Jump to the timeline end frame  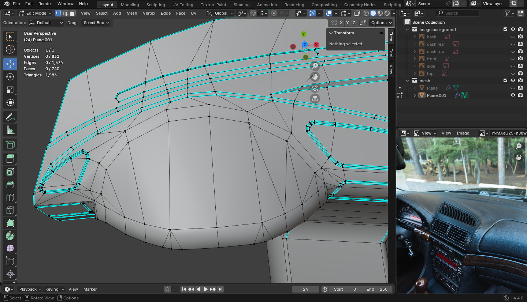tap(220, 289)
